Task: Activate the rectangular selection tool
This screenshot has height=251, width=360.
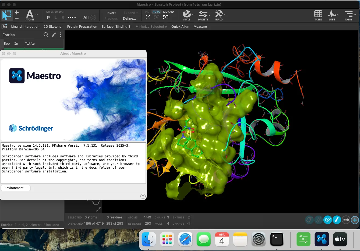Action: coord(7,15)
